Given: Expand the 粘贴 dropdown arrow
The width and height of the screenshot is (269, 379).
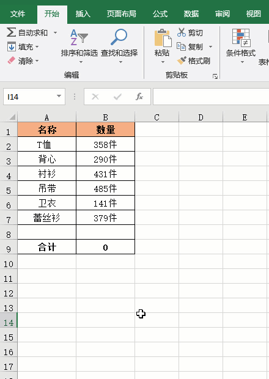Looking at the screenshot, I should point(163,62).
